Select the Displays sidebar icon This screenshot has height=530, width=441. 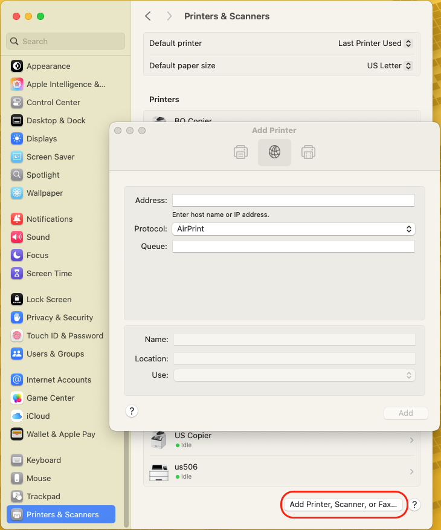click(x=16, y=138)
